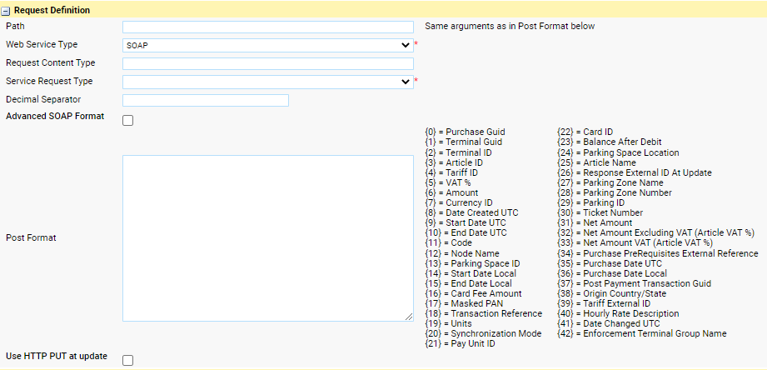
Task: Click the '{3} = Article ID' entry
Action: (x=454, y=162)
